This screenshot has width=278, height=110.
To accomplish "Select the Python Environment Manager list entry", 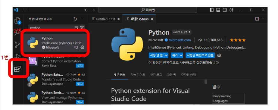I will point(55,97).
